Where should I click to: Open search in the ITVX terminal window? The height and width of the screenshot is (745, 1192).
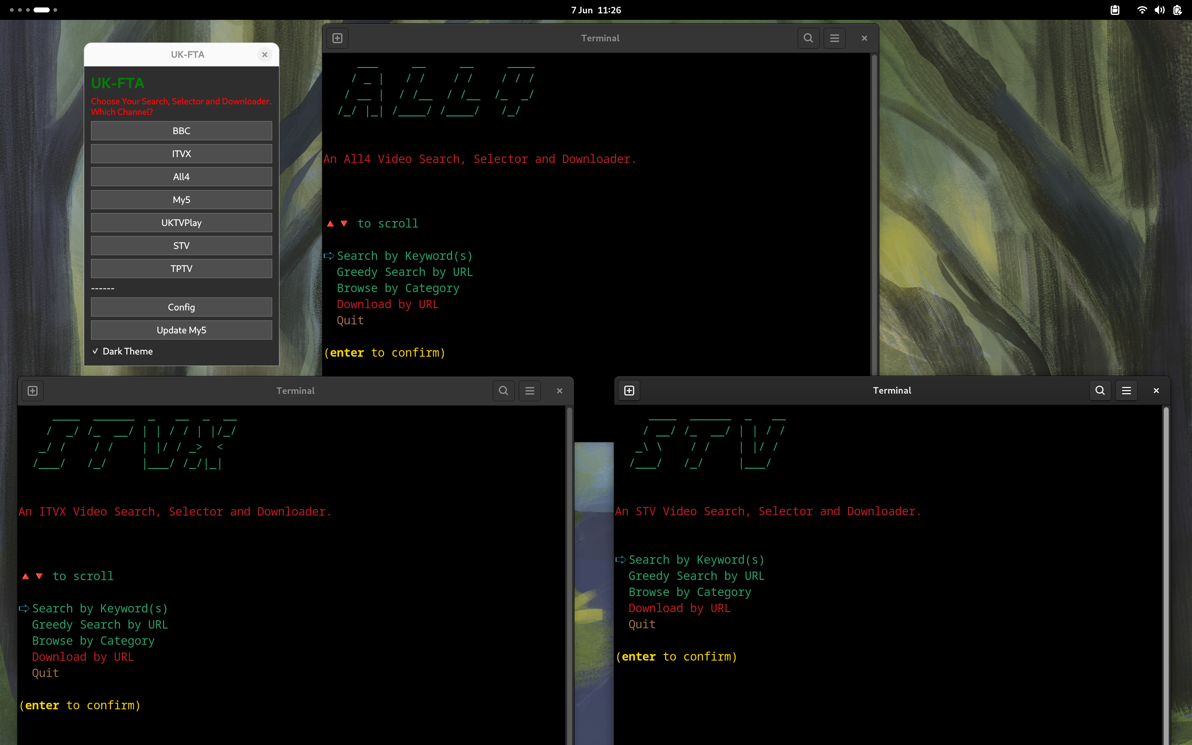[x=503, y=391]
